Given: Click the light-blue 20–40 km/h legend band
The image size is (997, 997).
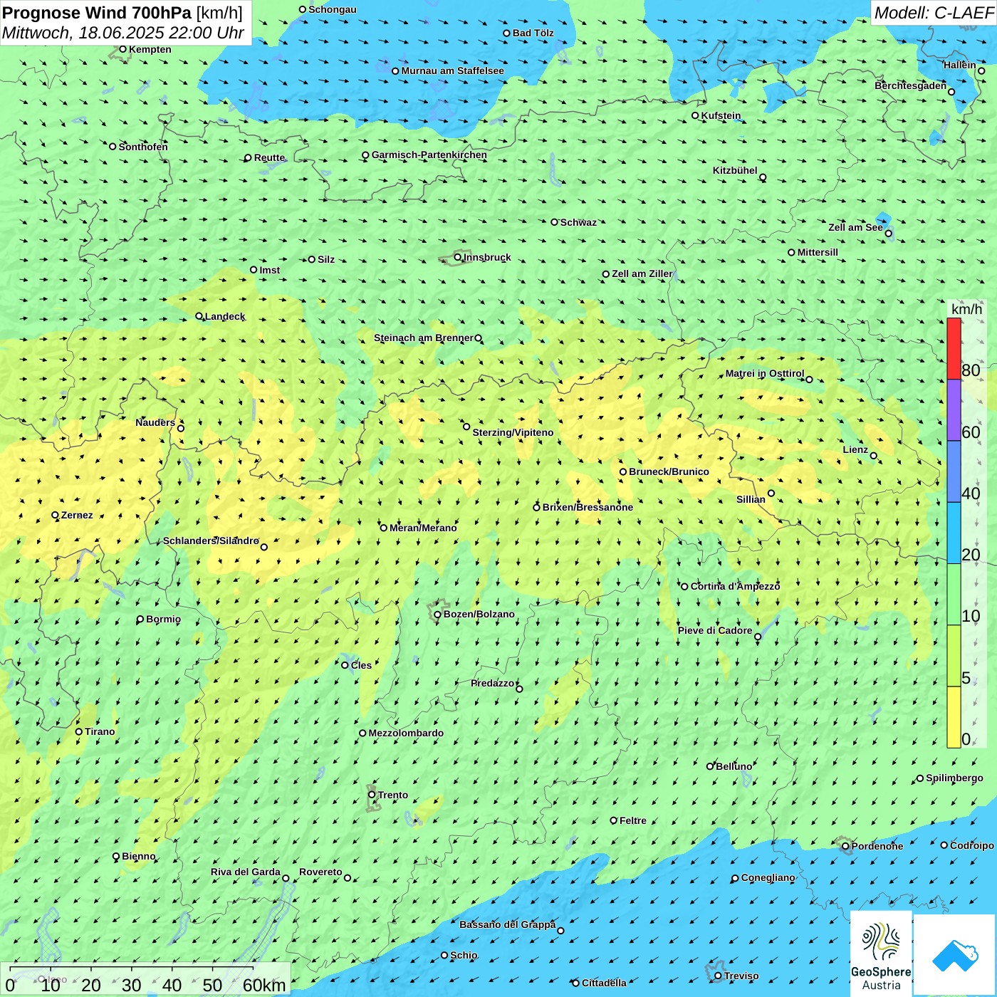Looking at the screenshot, I should pos(954,533).
